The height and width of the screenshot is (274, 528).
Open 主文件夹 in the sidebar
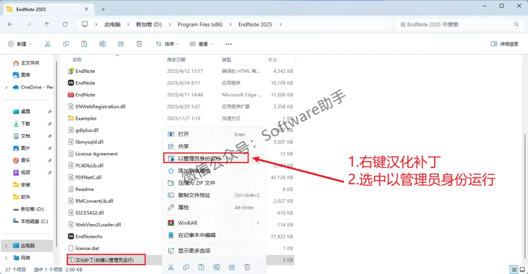pos(26,63)
